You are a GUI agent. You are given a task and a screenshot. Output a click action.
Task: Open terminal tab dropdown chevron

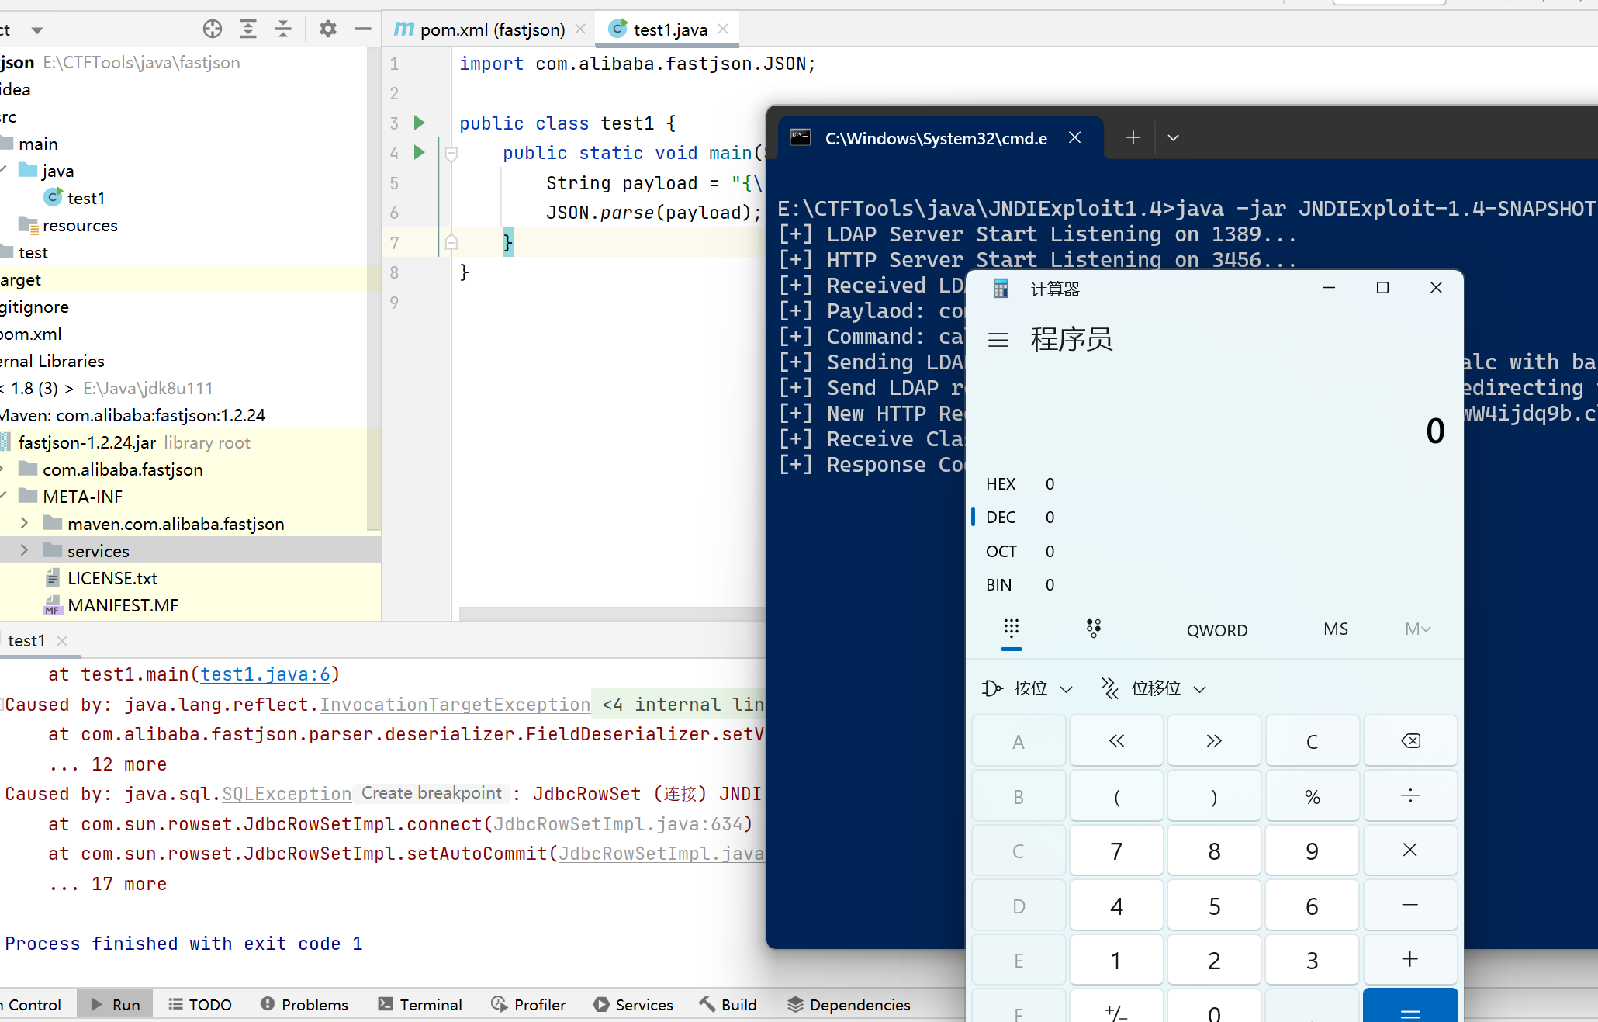pos(1174,137)
